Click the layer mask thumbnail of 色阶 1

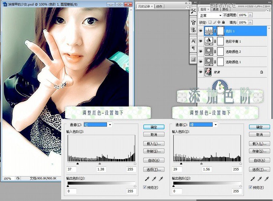221,31
